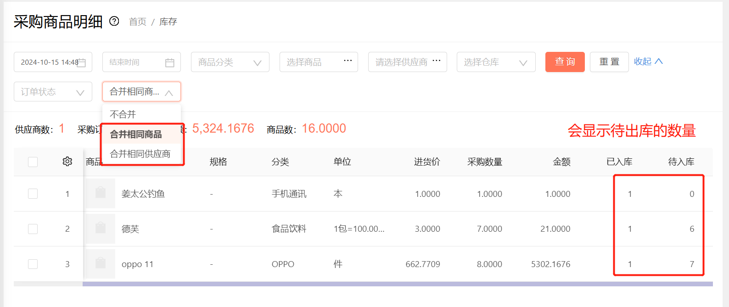Click product image placeholder for 姜太公钓鱼
Viewport: 729px width, 307px height.
coord(101,193)
